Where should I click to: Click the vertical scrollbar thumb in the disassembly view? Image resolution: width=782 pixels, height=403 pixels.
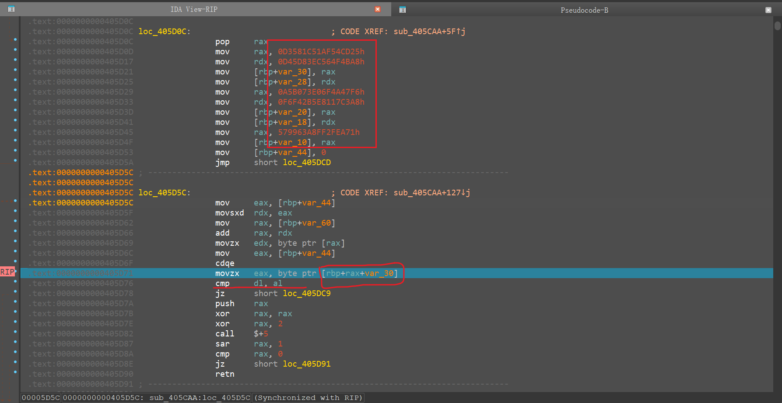tap(777, 26)
